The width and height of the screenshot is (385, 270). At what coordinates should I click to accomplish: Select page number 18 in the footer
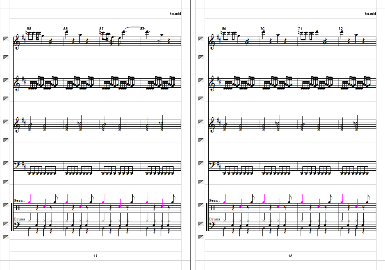(290, 256)
